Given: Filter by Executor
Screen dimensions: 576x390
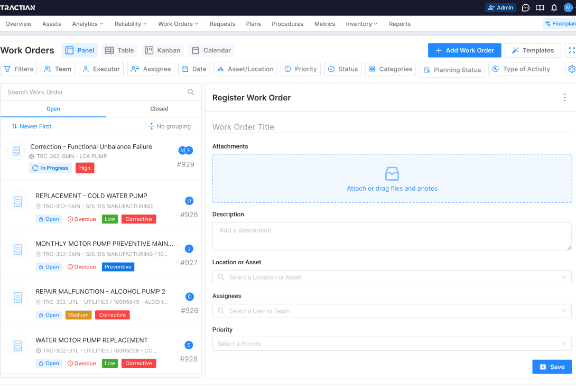Looking at the screenshot, I should coord(101,69).
